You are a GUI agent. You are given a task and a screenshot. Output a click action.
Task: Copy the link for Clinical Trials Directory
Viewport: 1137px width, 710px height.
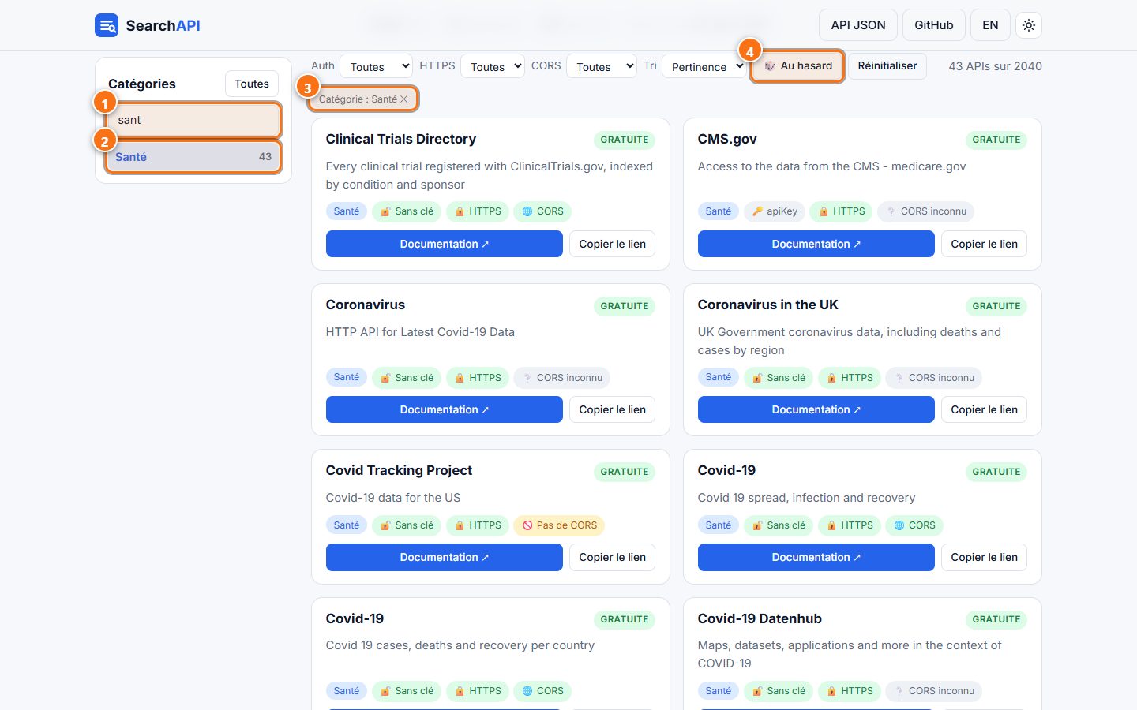coord(612,244)
